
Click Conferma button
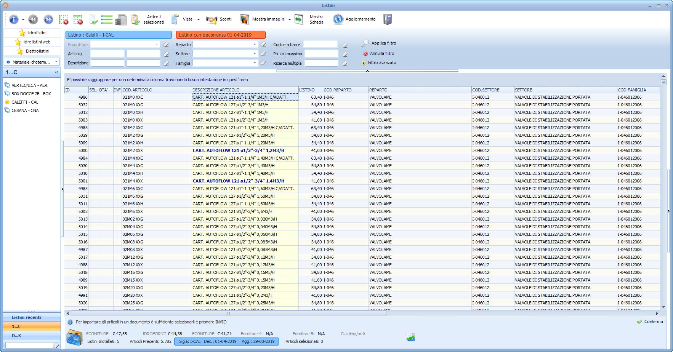(x=650, y=322)
